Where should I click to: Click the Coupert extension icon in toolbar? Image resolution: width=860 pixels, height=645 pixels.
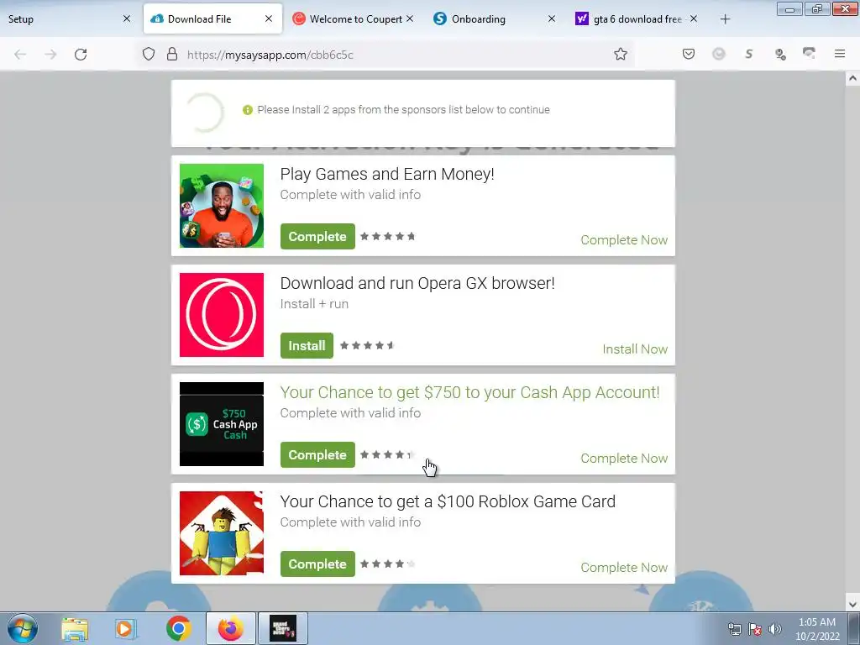point(719,54)
